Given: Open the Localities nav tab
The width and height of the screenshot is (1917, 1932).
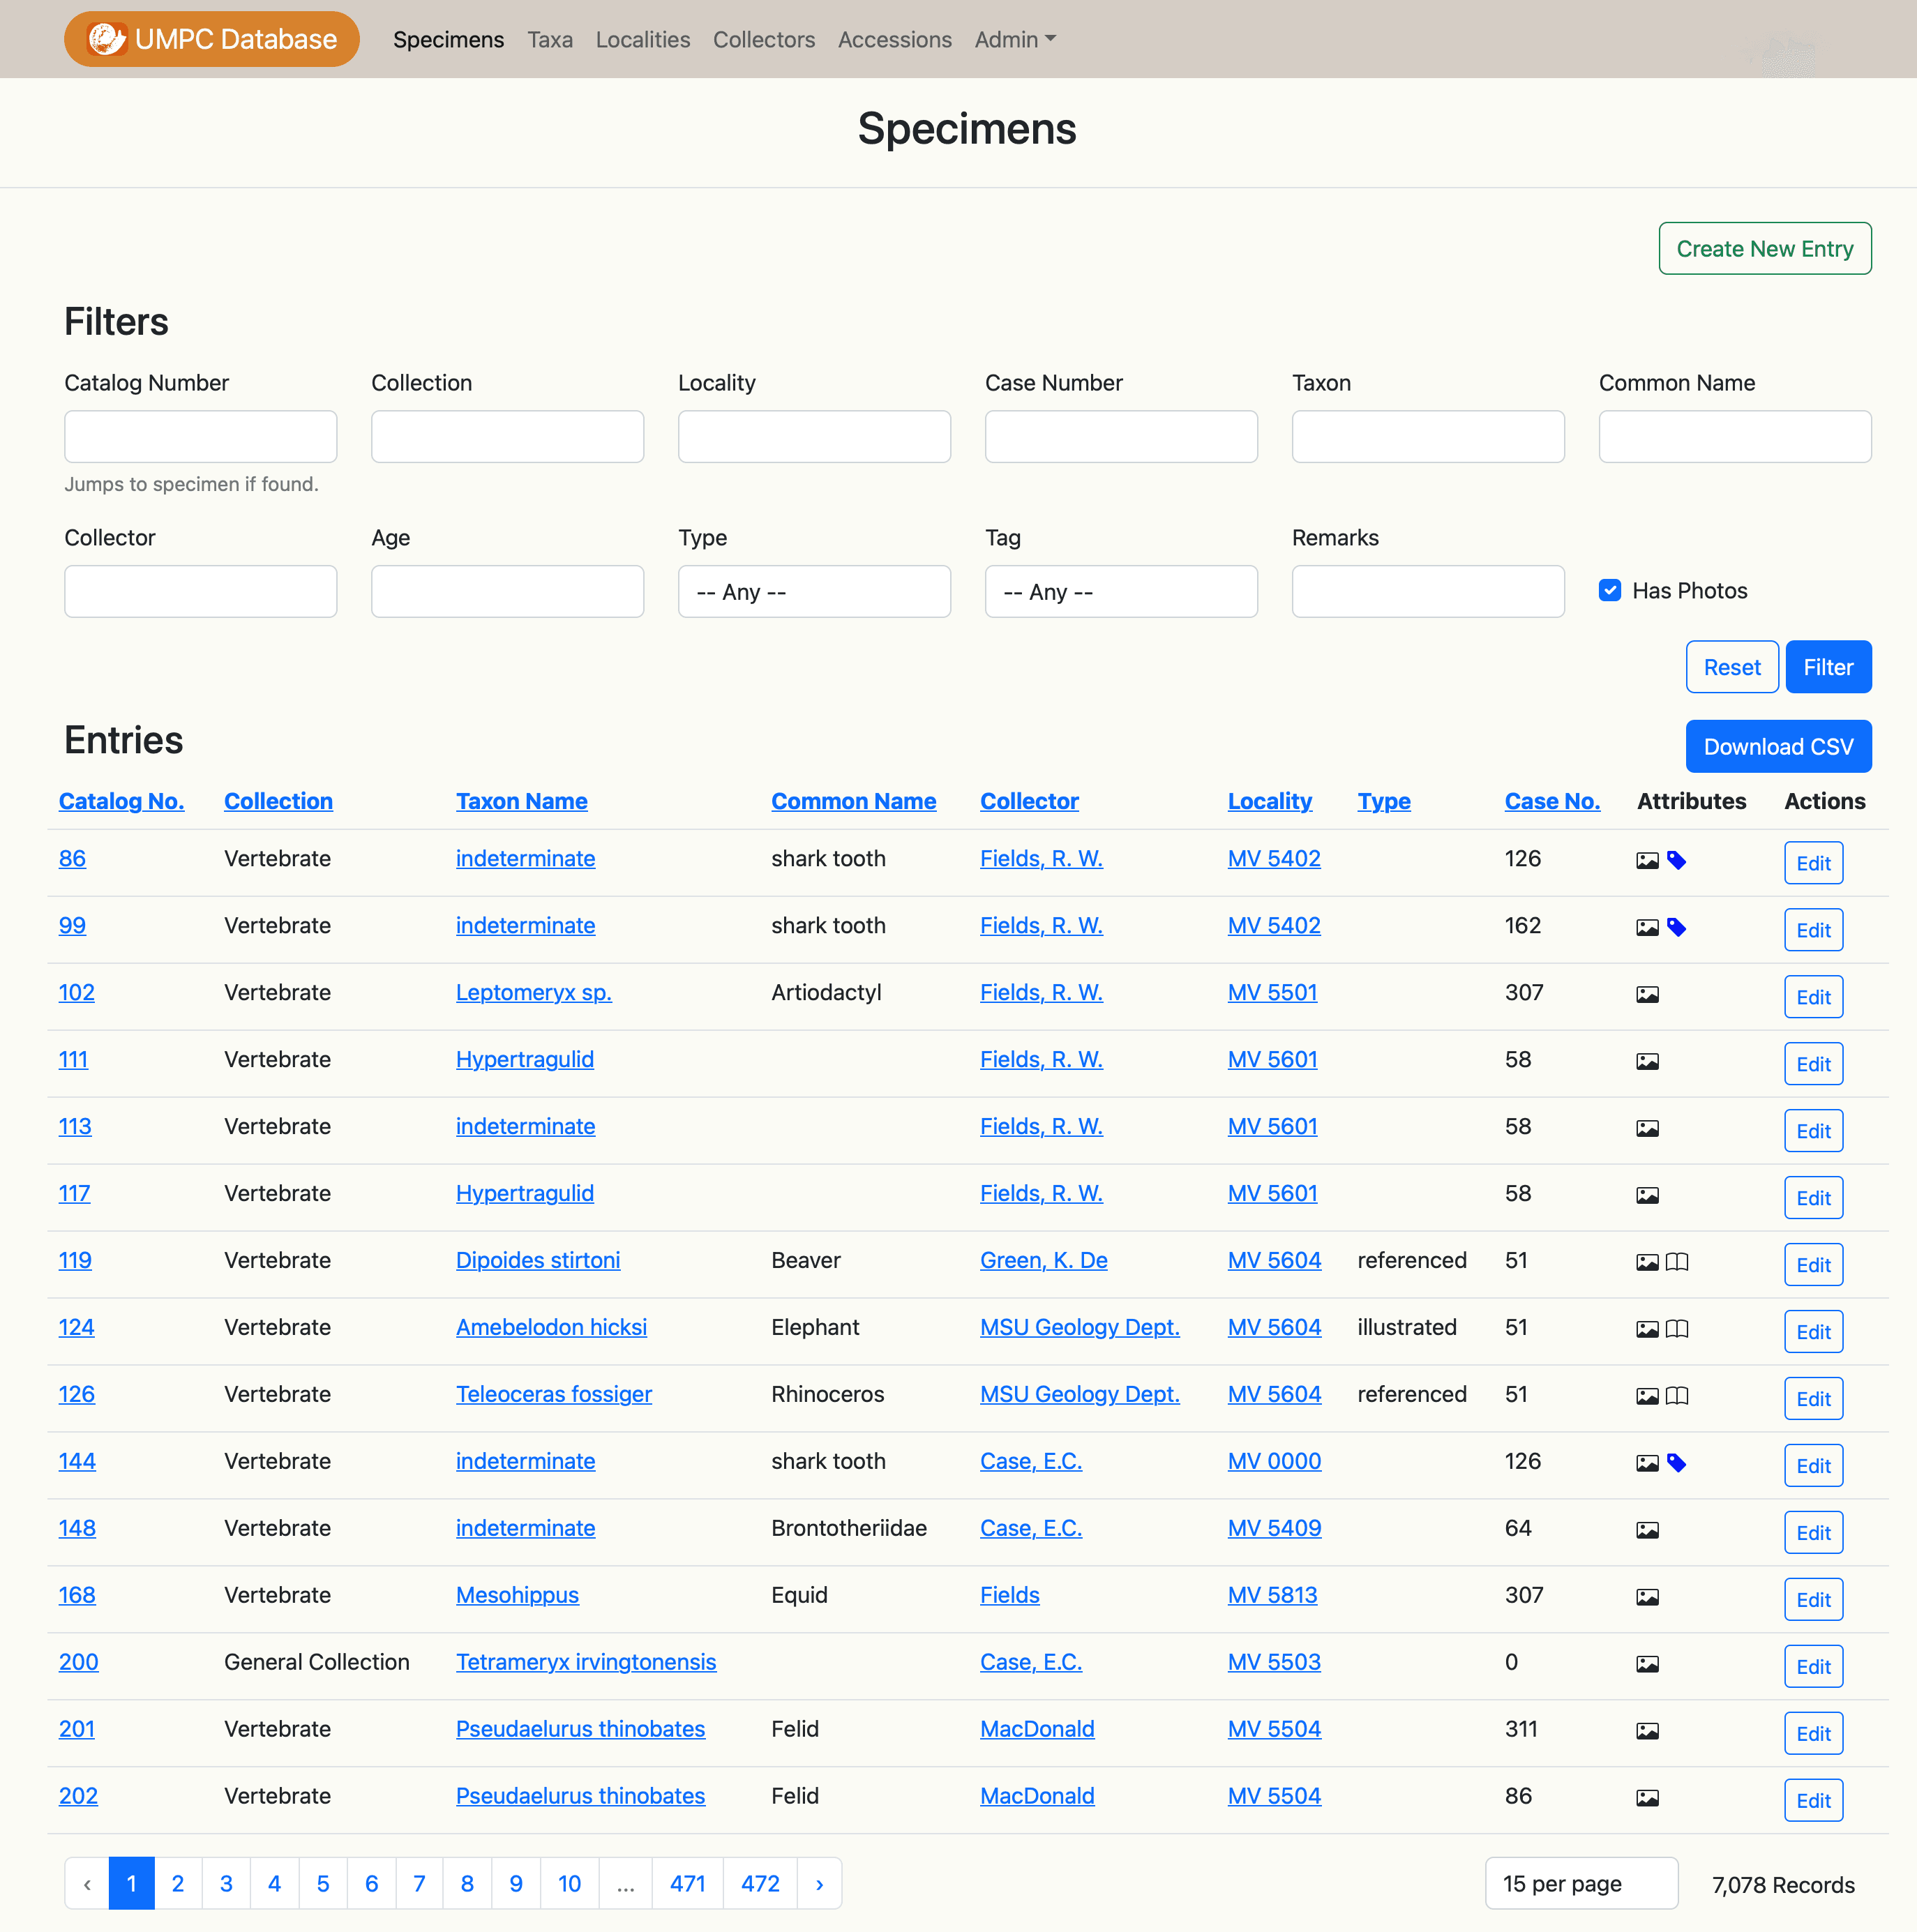Looking at the screenshot, I should [643, 39].
